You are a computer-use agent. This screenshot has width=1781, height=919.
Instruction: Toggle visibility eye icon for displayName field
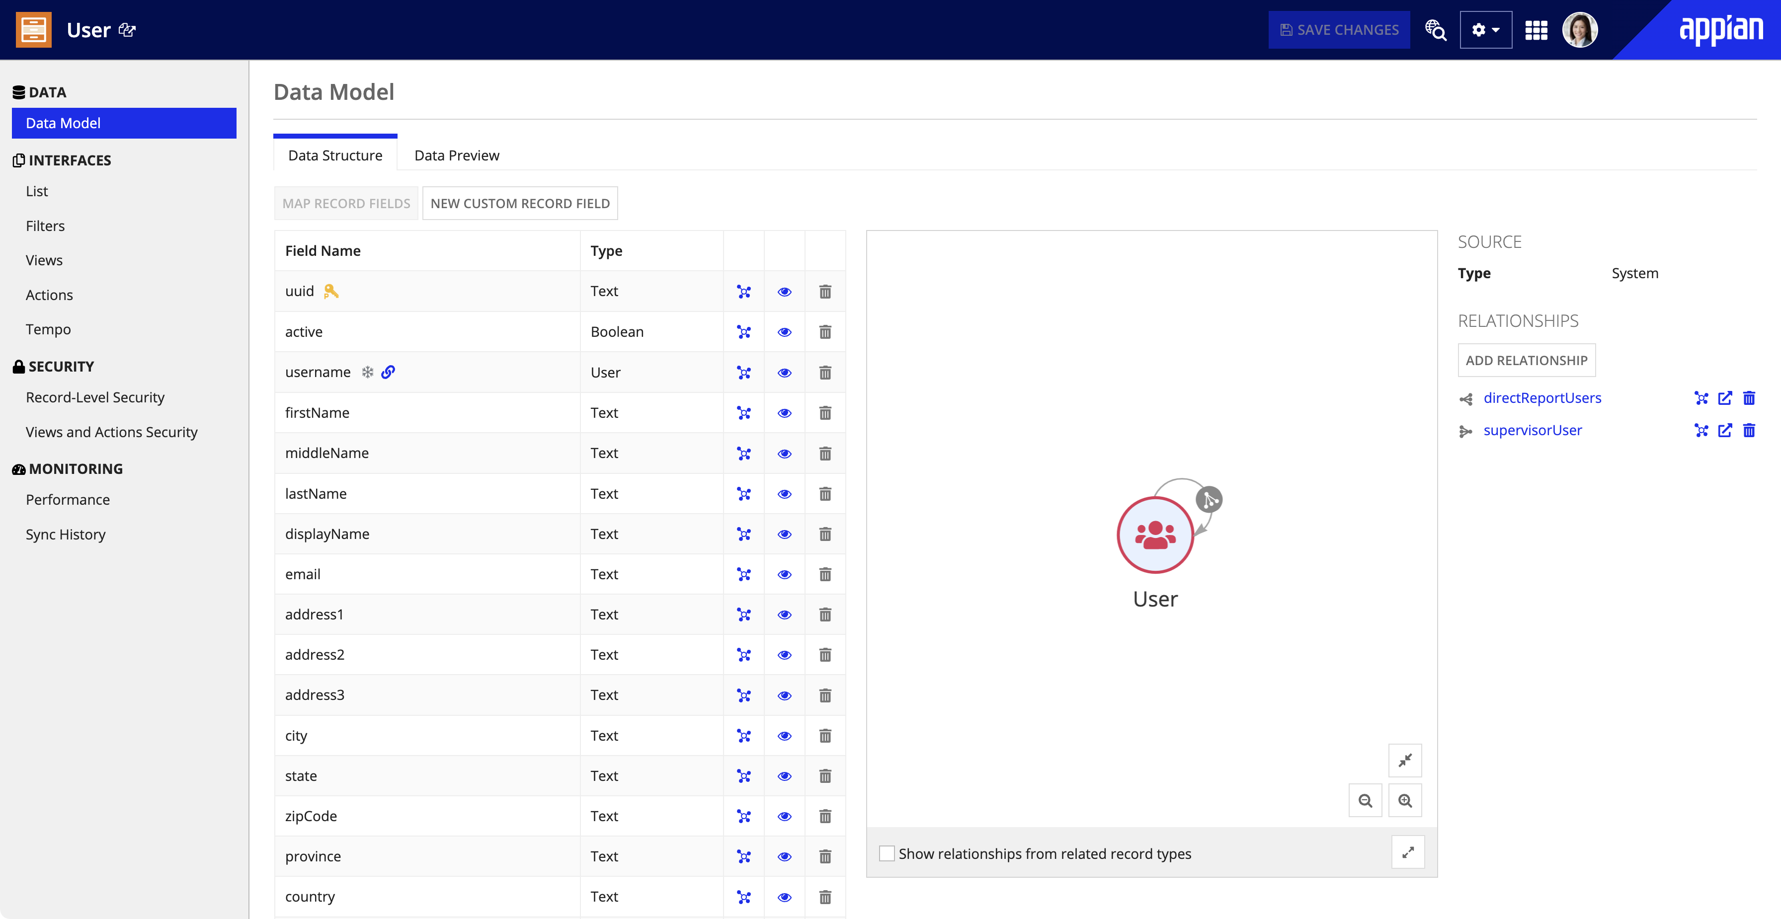click(783, 534)
